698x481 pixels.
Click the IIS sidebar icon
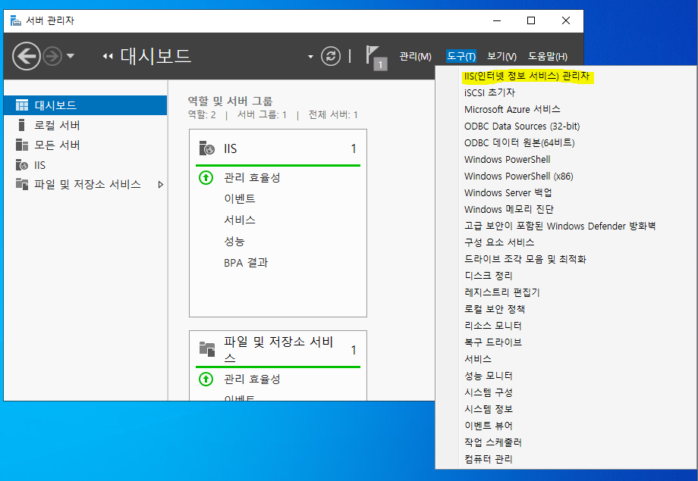click(22, 165)
